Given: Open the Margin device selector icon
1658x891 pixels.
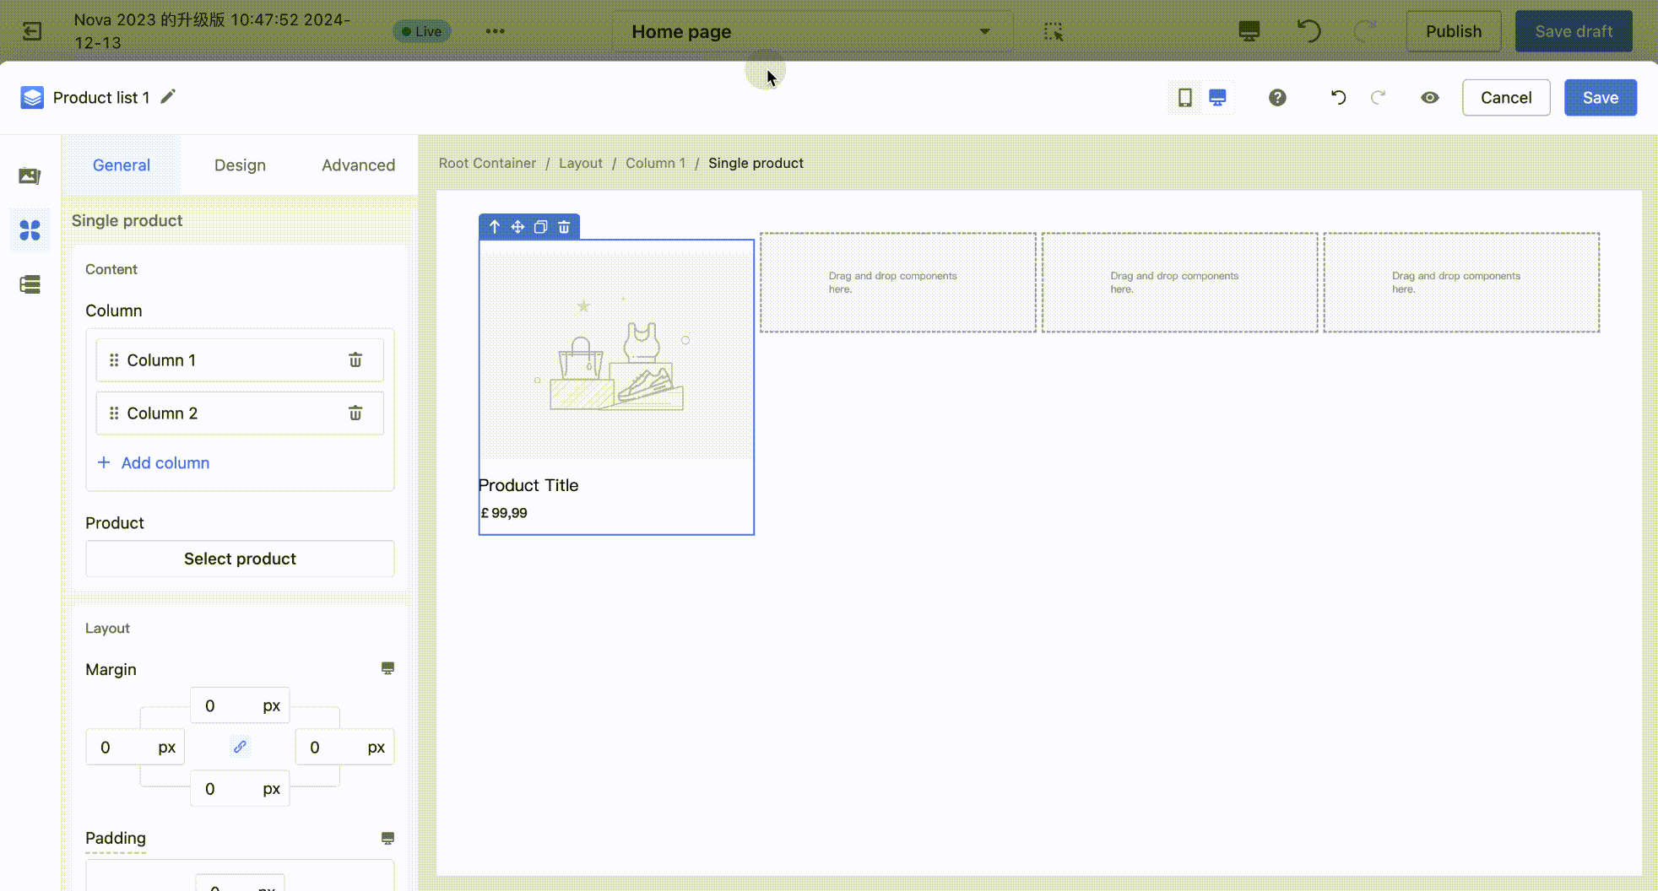Looking at the screenshot, I should point(387,668).
